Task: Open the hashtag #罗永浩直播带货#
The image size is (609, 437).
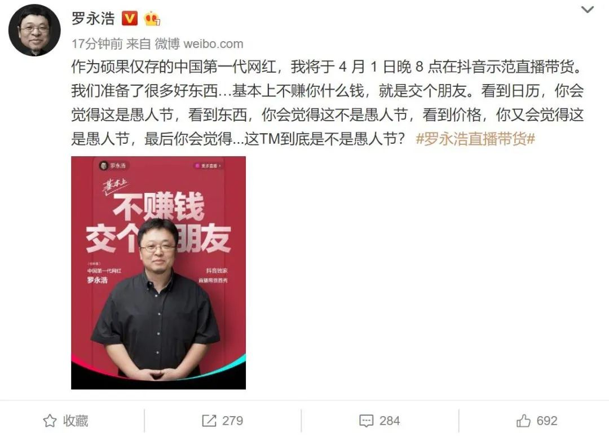Action: click(x=475, y=139)
